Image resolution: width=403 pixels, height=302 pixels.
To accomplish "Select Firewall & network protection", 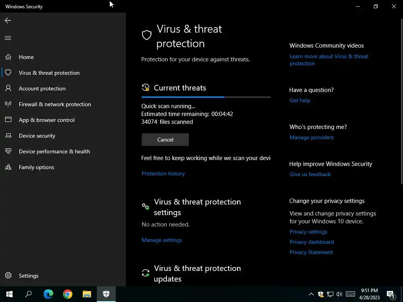I will click(x=55, y=104).
